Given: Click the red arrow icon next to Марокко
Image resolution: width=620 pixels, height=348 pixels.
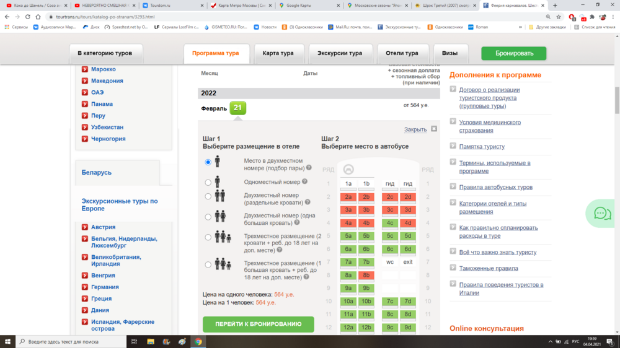Looking at the screenshot, I should (x=85, y=69).
